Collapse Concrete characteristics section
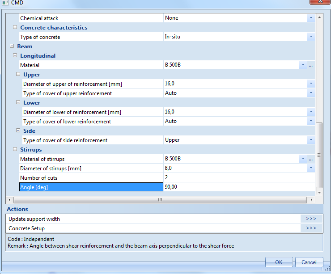The height and width of the screenshot is (274, 331). click(15, 28)
